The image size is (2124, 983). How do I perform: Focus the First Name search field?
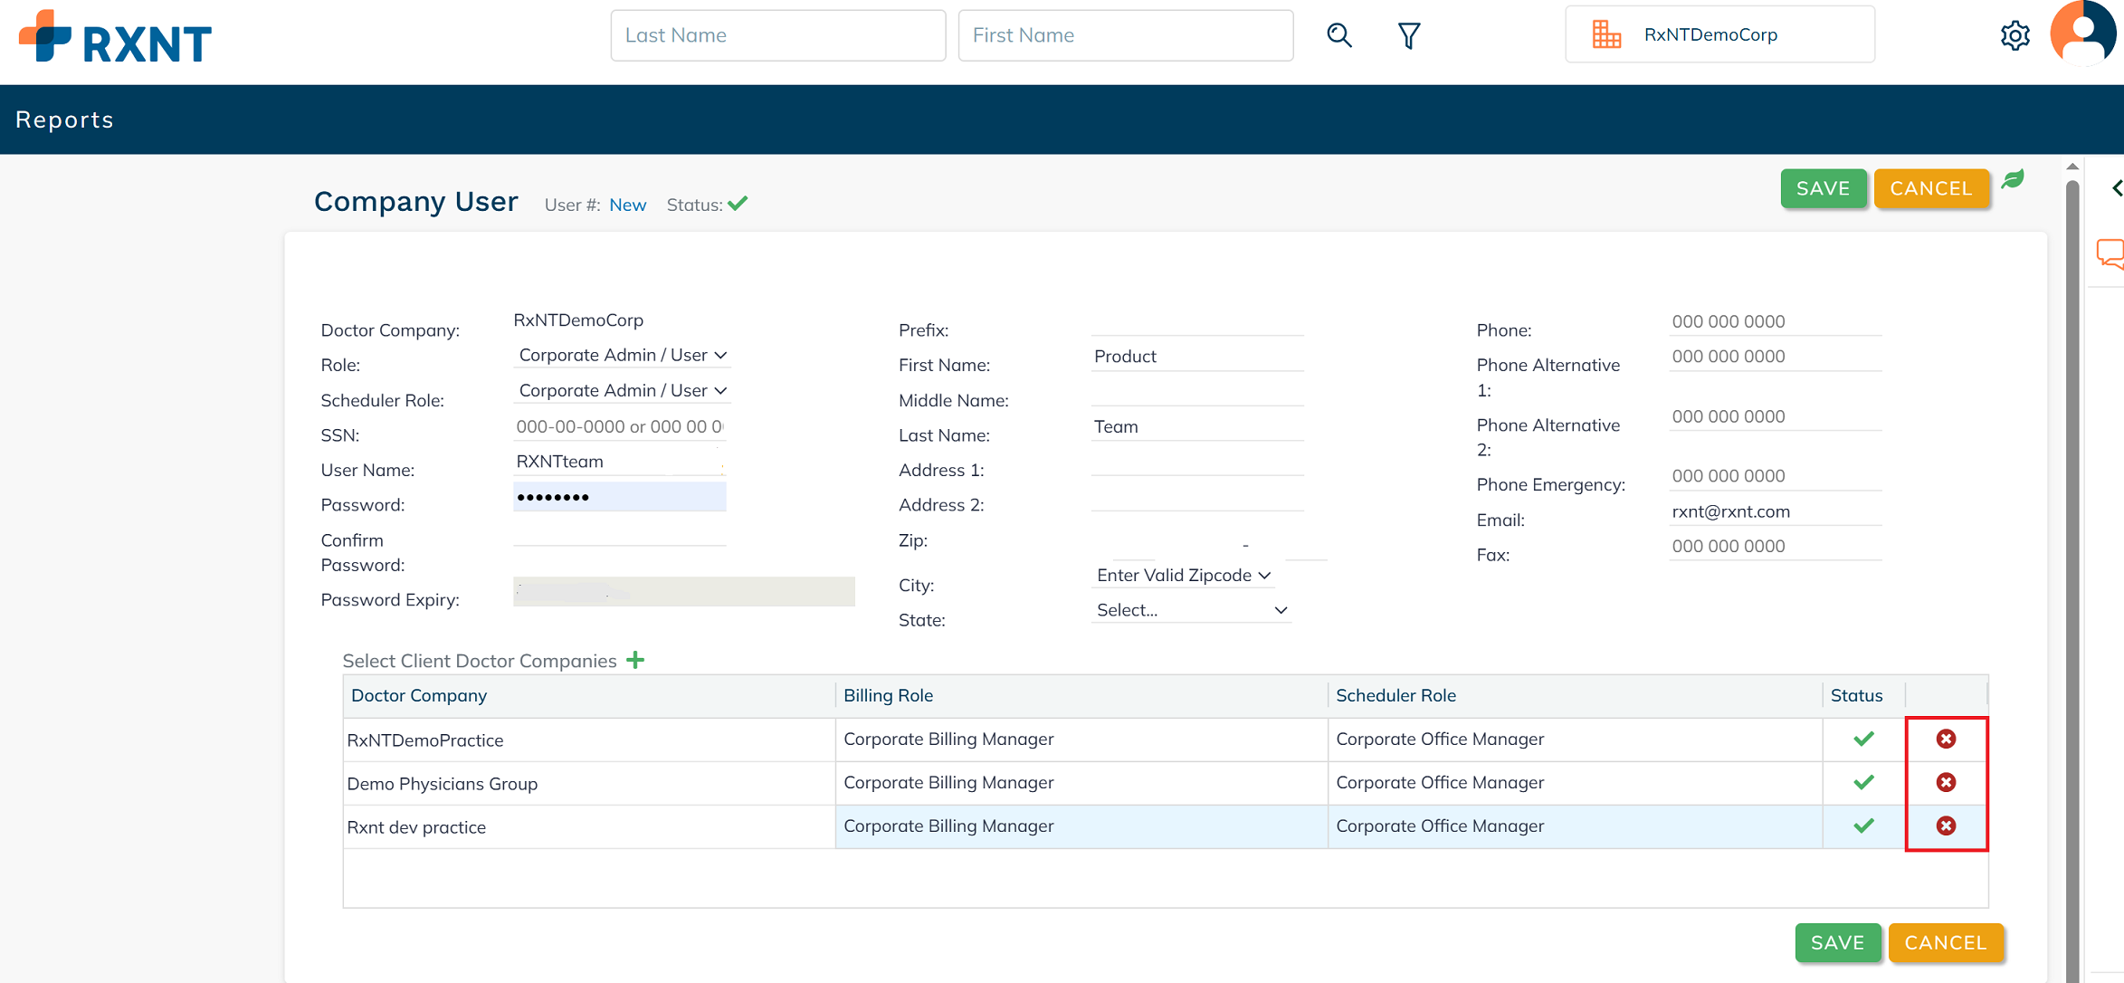[x=1126, y=35]
